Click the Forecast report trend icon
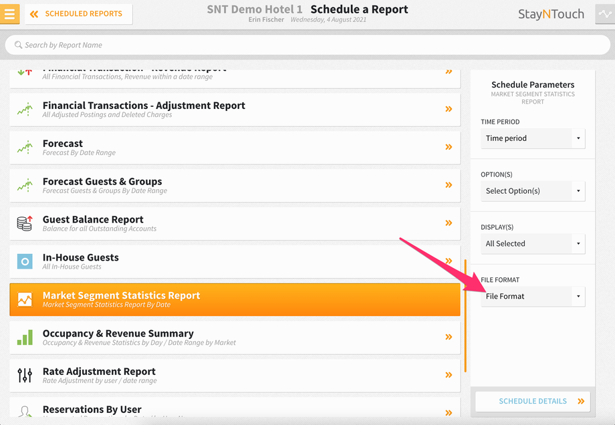The image size is (615, 425). pyautogui.click(x=25, y=148)
